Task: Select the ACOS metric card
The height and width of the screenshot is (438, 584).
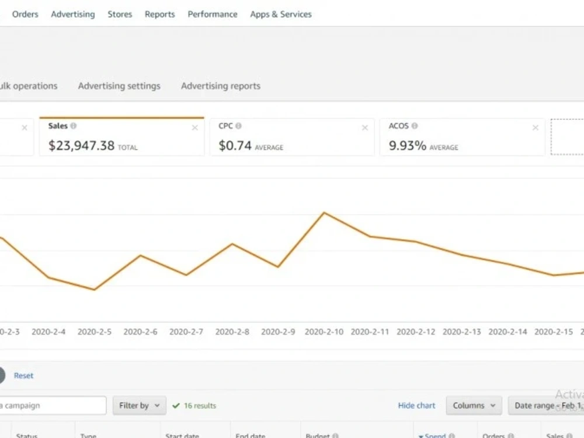Action: point(462,137)
